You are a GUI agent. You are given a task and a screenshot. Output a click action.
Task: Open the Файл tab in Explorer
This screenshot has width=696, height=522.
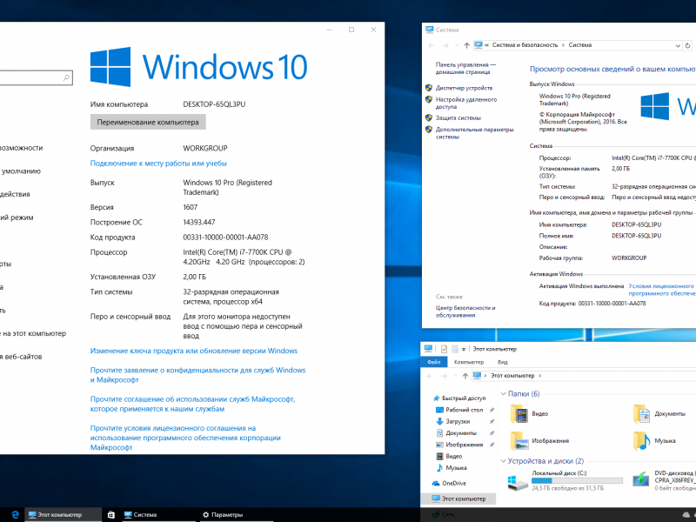(433, 362)
